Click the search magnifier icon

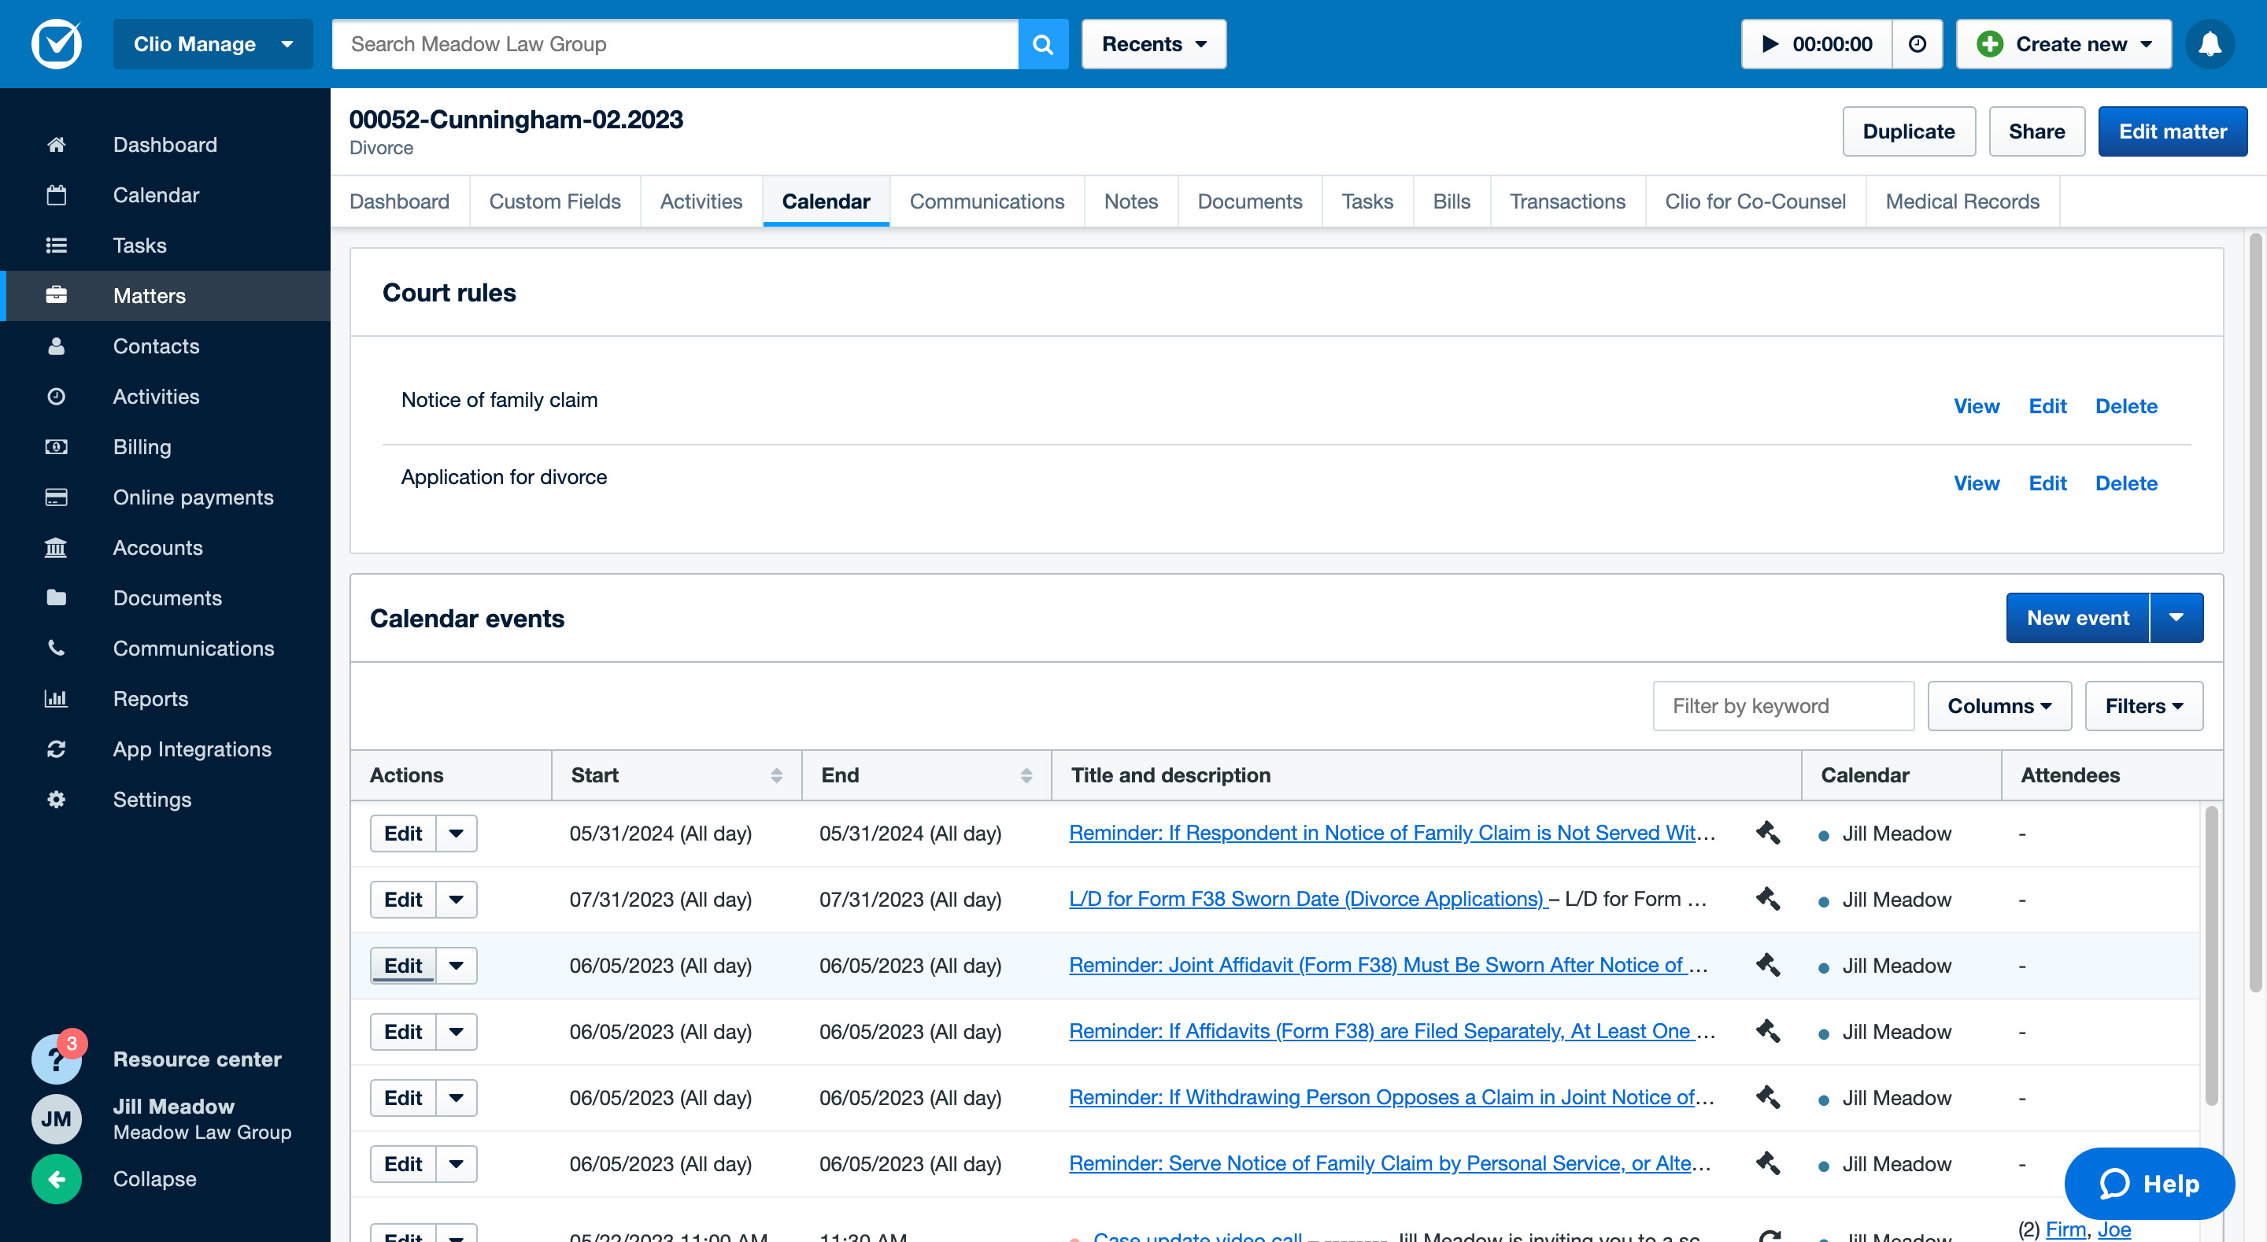1043,44
